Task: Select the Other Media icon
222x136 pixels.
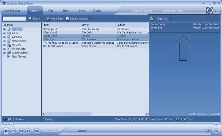Action: click(9, 41)
